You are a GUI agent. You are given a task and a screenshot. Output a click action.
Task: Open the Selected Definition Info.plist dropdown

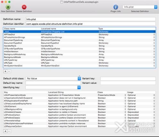140,7
